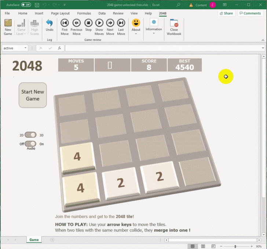Click the horizontal scrollbar left arrow
The width and height of the screenshot is (267, 249).
(x=167, y=240)
